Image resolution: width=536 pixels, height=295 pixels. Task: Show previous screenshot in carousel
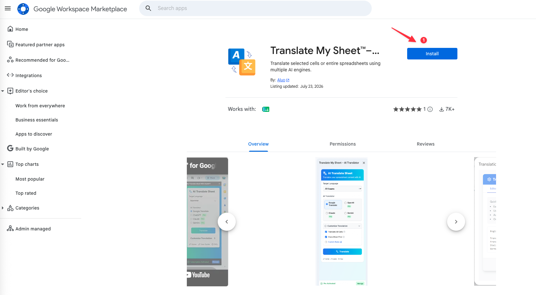click(227, 222)
